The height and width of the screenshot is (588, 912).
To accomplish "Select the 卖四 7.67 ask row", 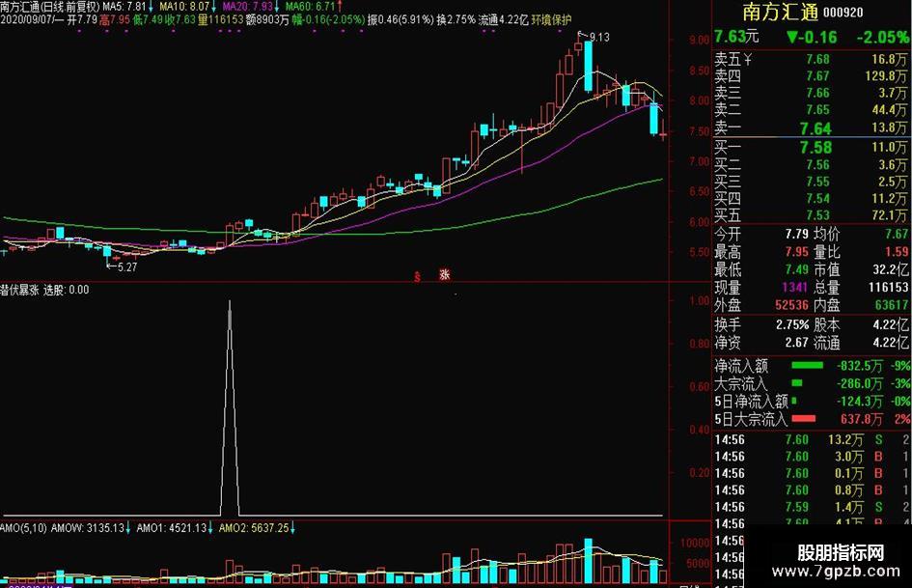I will 811,76.
